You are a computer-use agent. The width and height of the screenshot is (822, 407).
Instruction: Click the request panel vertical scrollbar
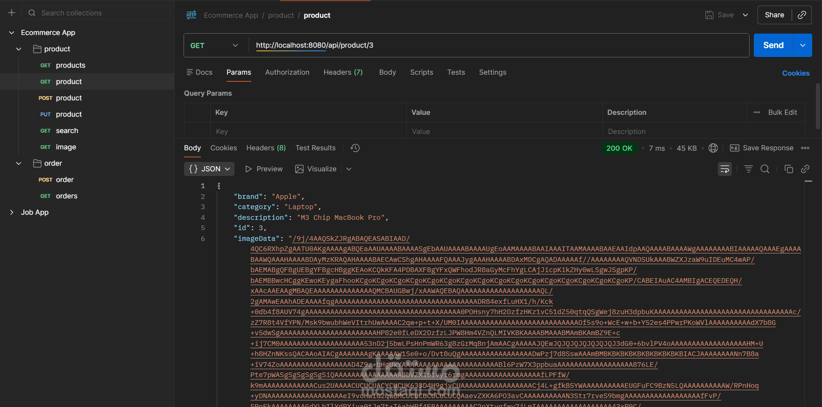tap(818, 106)
